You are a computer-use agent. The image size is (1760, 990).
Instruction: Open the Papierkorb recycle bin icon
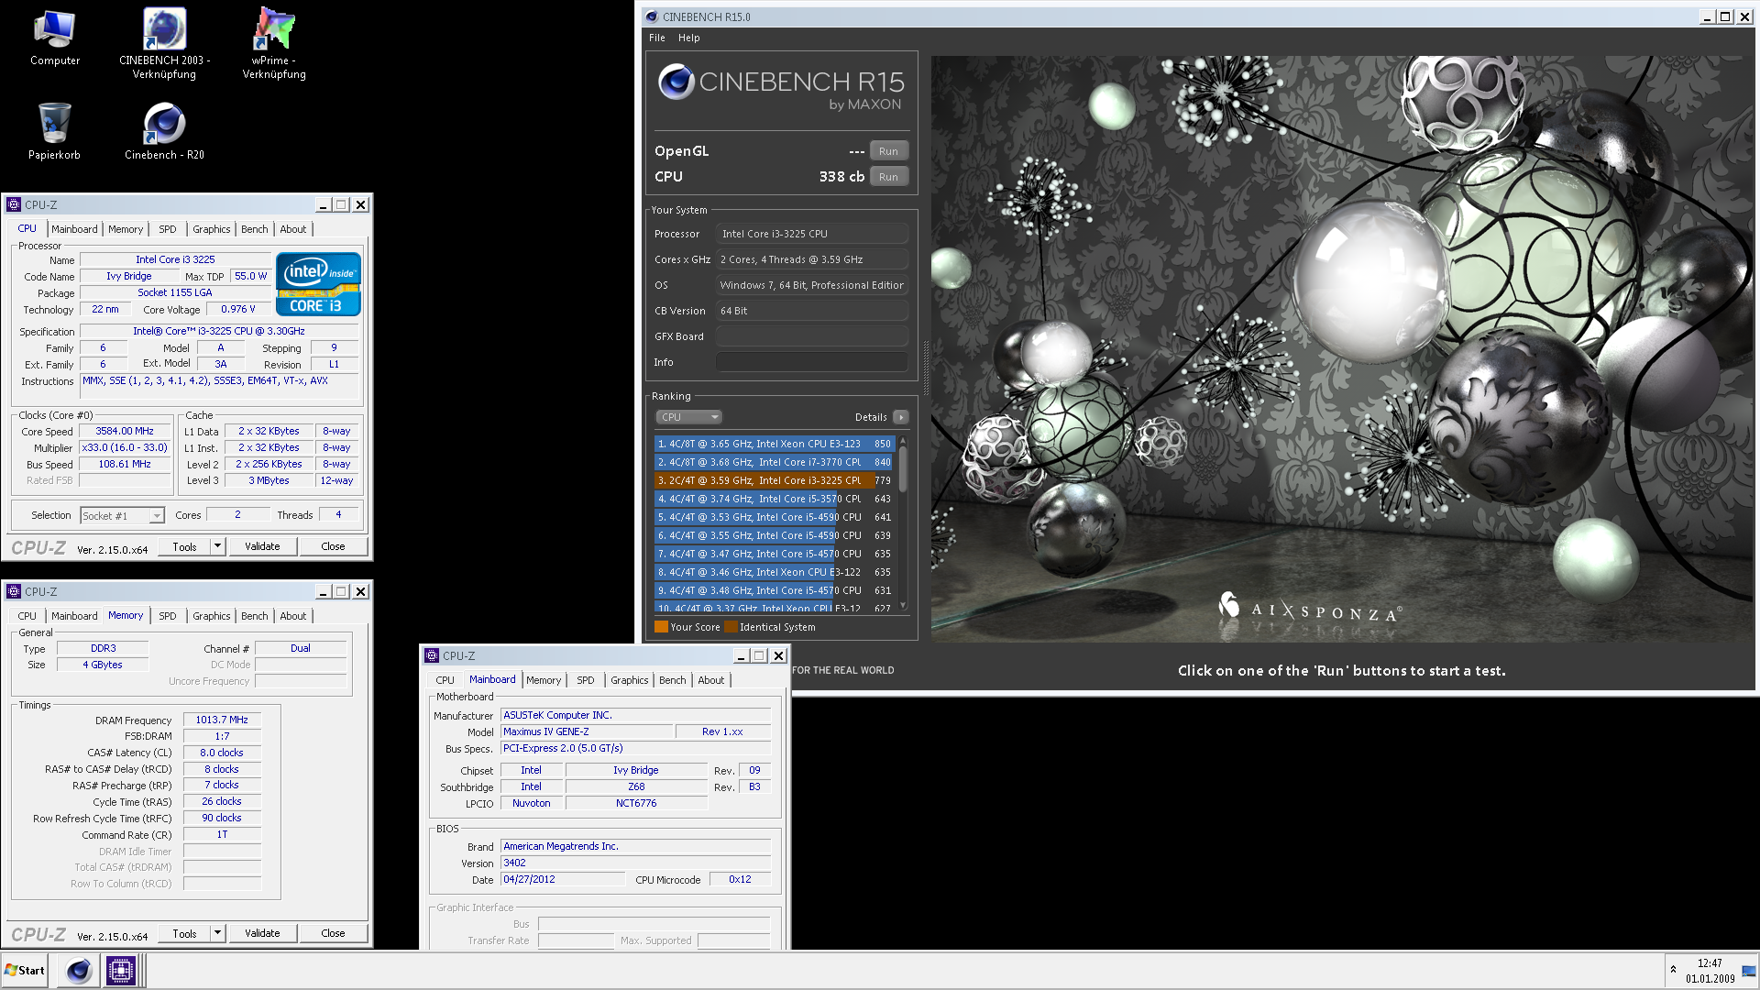(54, 131)
